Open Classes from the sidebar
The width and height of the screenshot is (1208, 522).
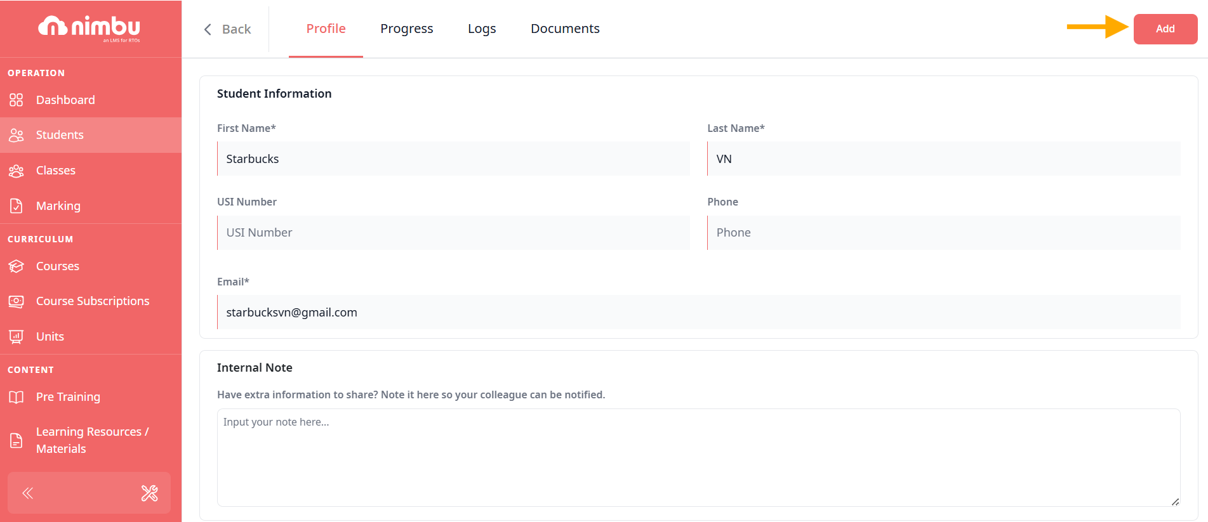point(91,171)
